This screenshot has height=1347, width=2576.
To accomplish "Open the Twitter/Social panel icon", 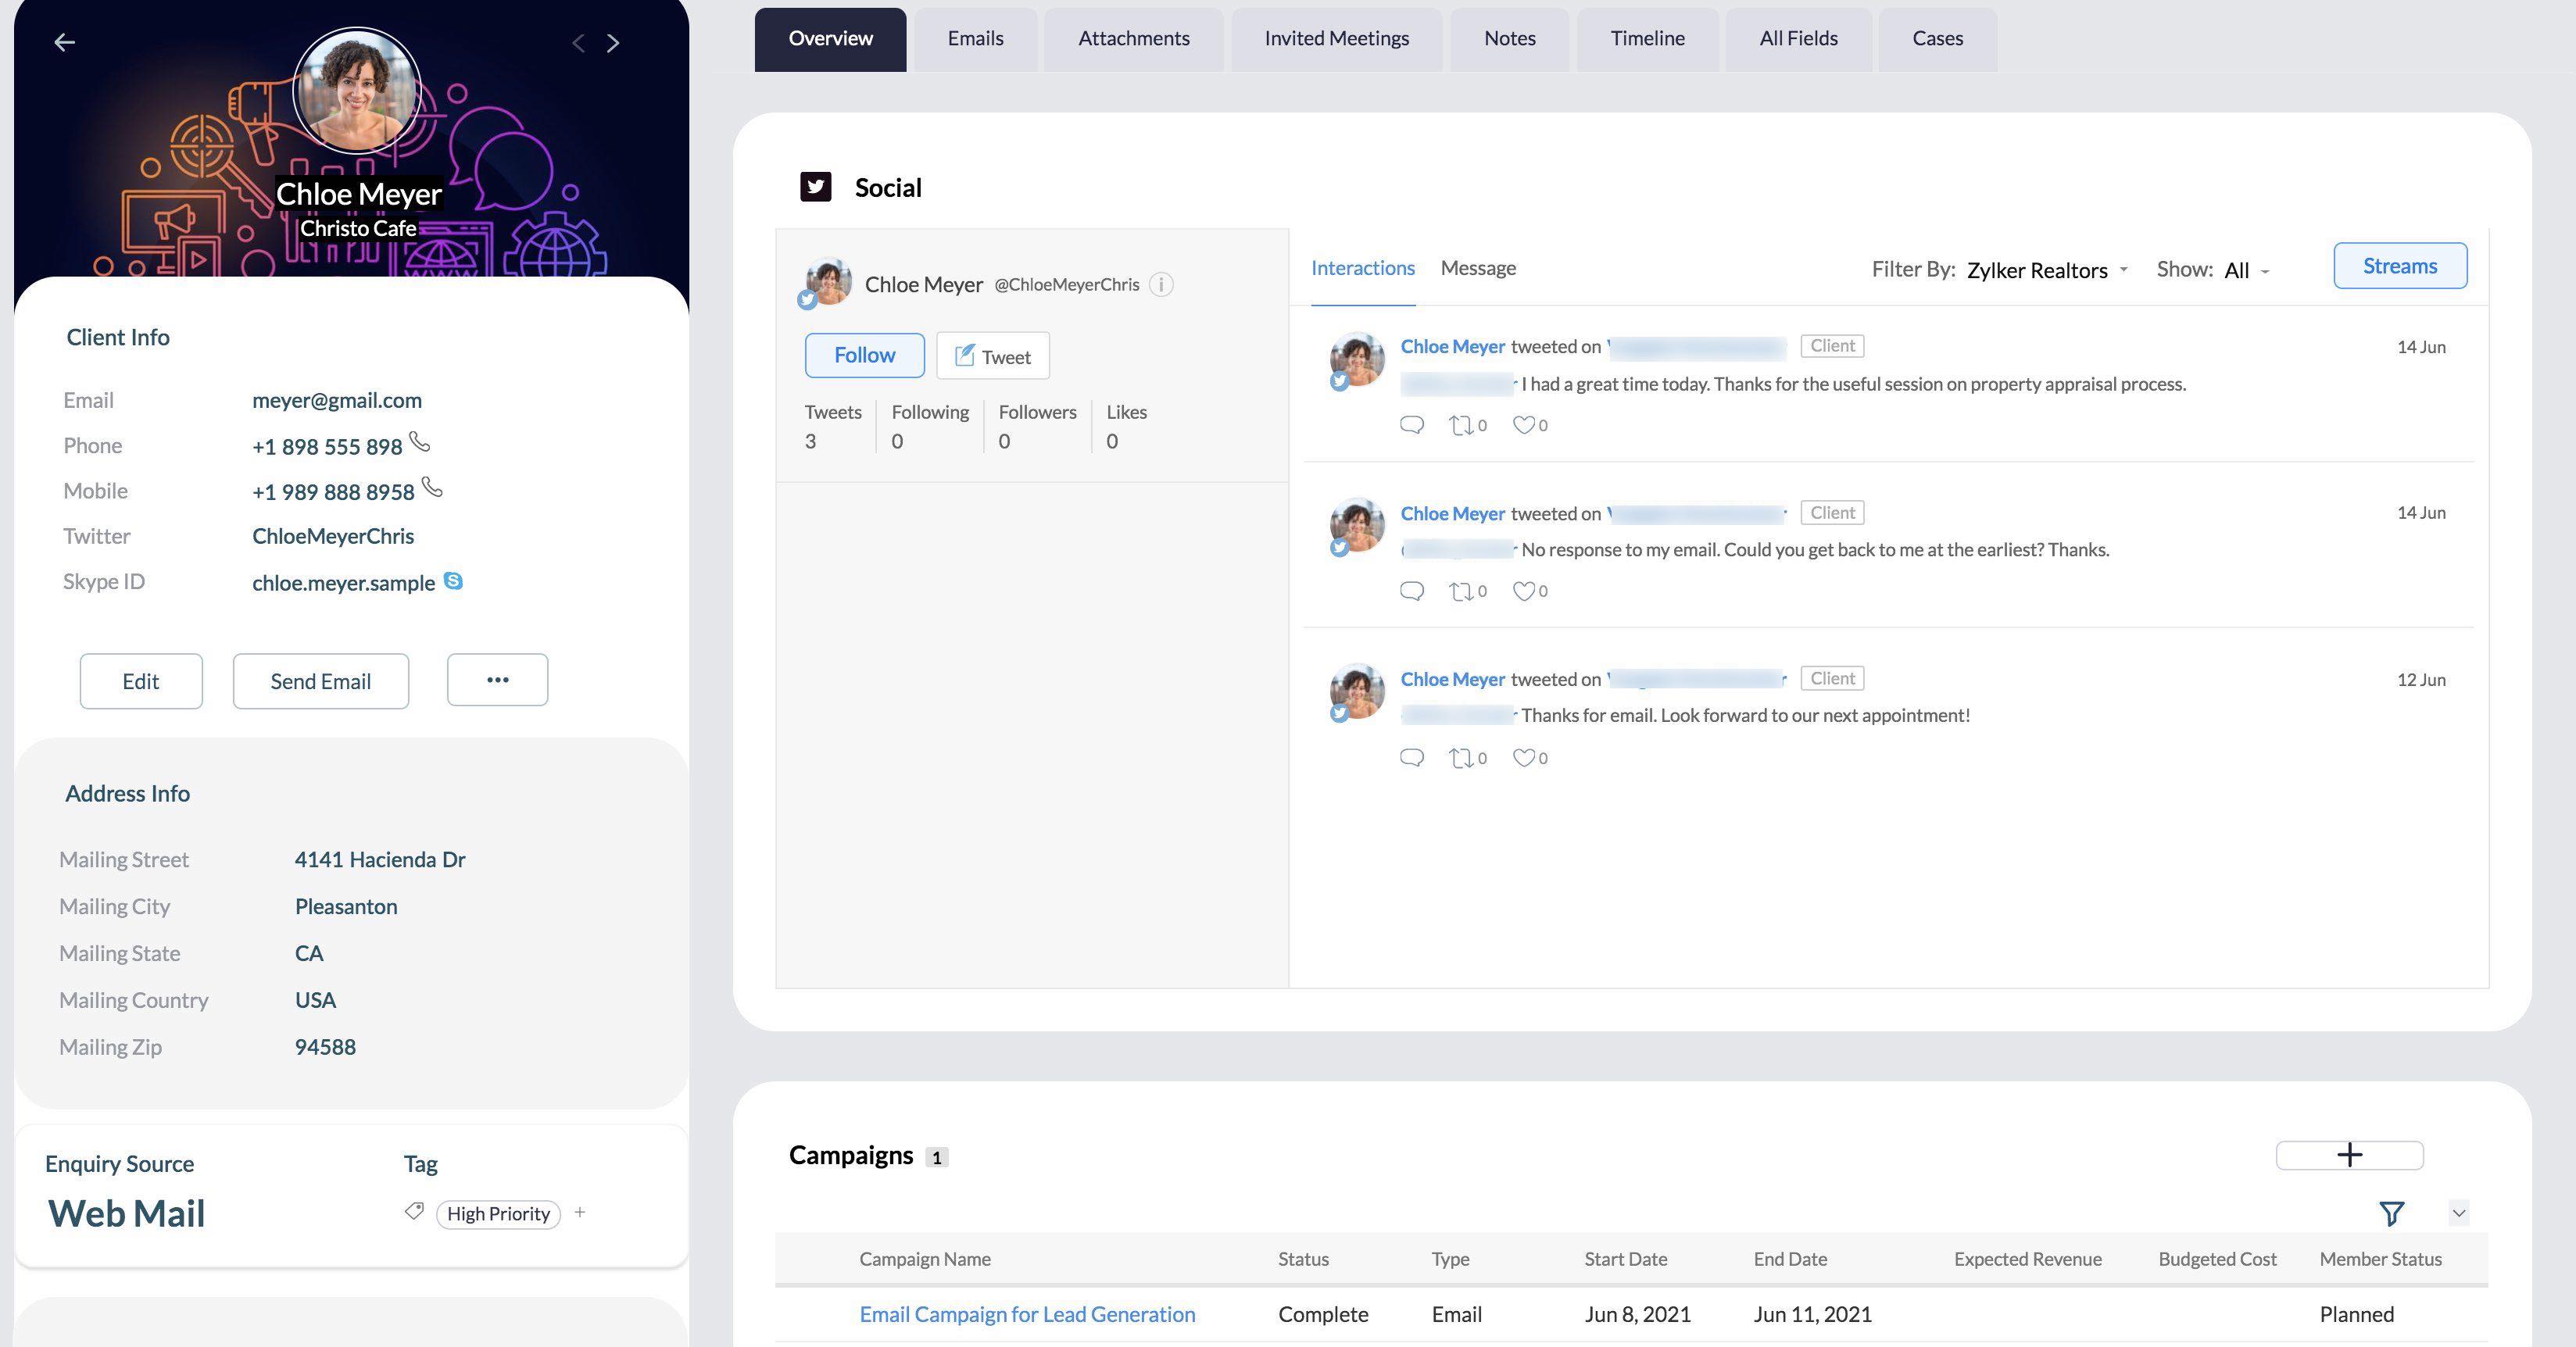I will coord(815,186).
